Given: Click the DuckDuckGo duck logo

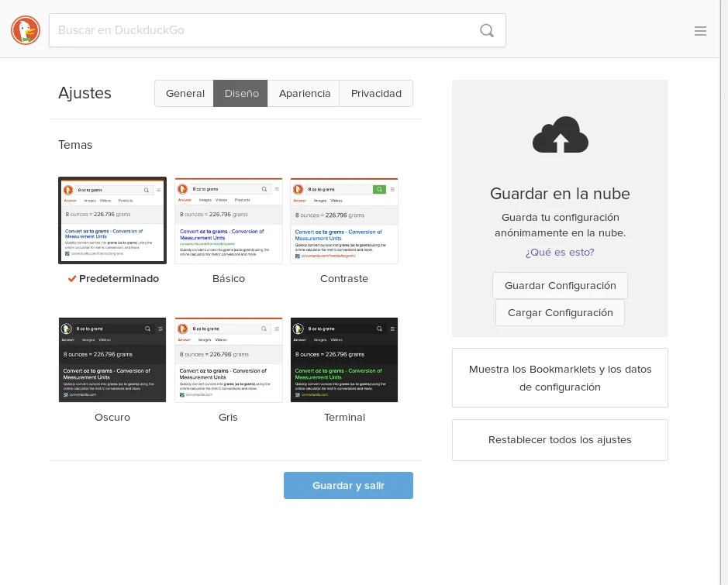Looking at the screenshot, I should click(x=26, y=30).
